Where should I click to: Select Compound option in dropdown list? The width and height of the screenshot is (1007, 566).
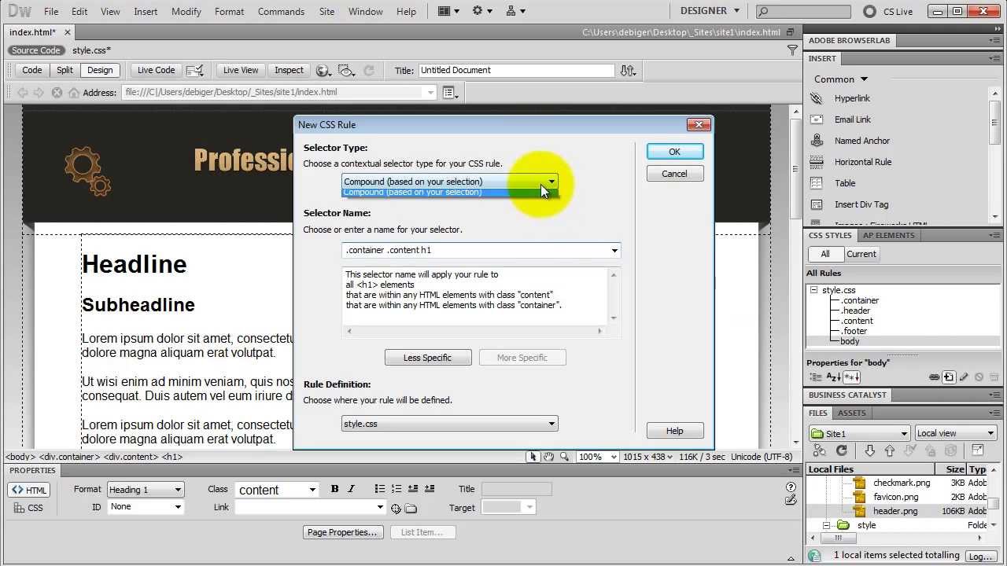click(x=449, y=193)
